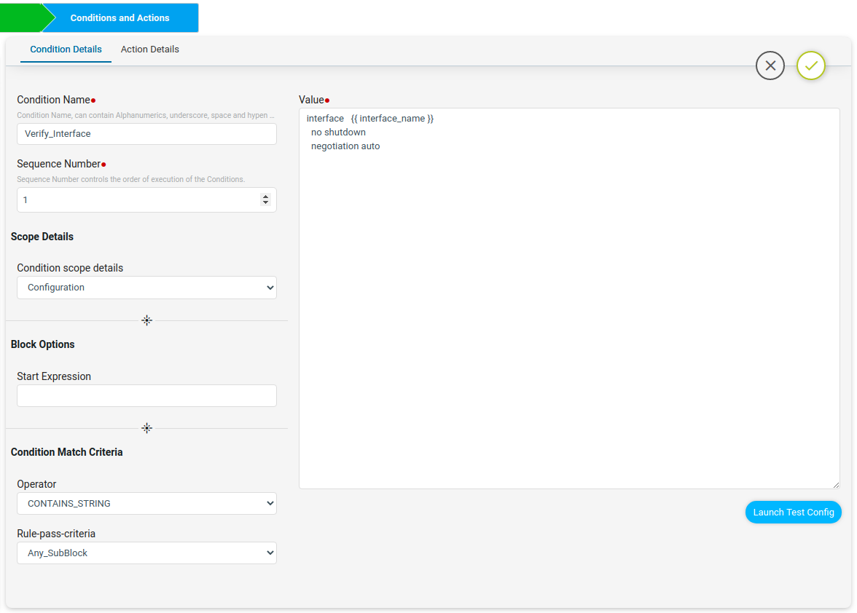
Task: Click the Condition Name input field
Action: (x=146, y=134)
